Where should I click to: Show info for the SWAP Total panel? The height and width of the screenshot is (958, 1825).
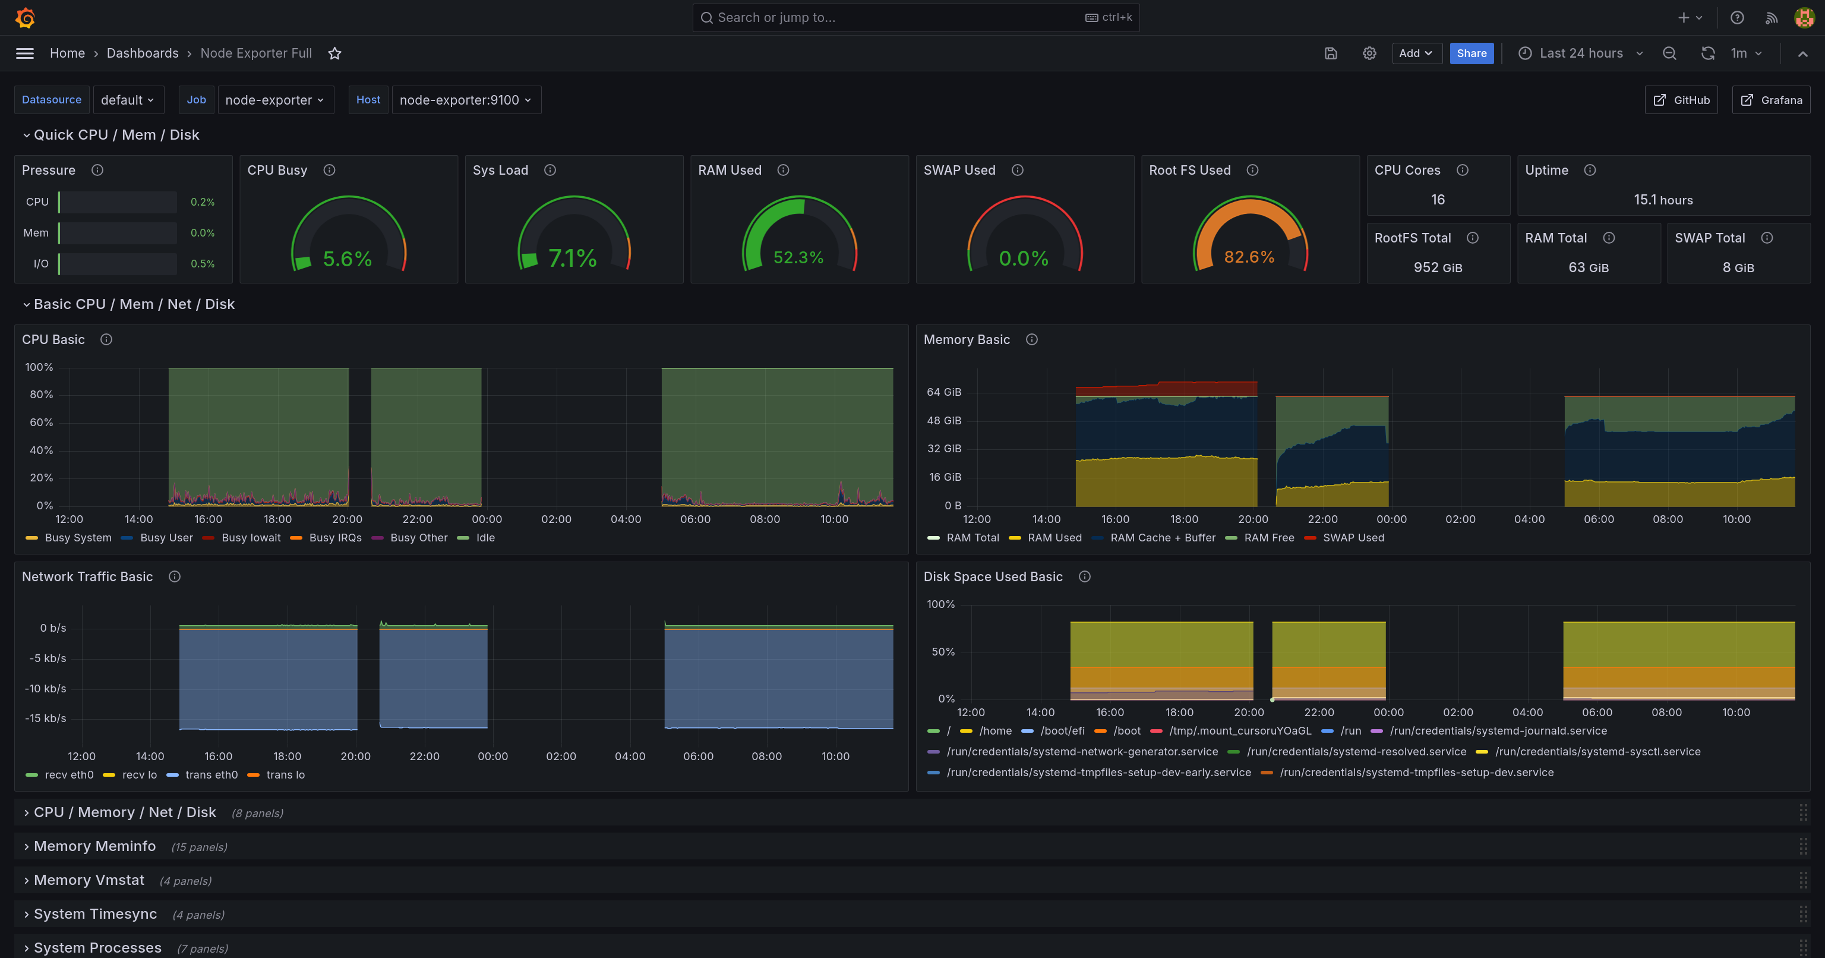click(1767, 238)
